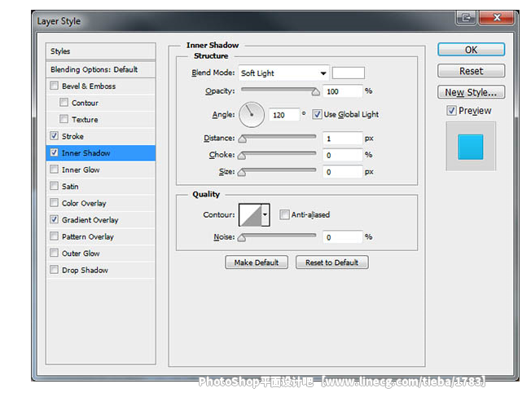Enable Bevel & Emboss checkbox
This screenshot has height=397, width=531.
54,86
